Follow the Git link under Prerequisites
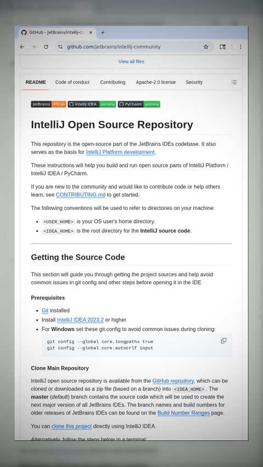 (x=45, y=311)
